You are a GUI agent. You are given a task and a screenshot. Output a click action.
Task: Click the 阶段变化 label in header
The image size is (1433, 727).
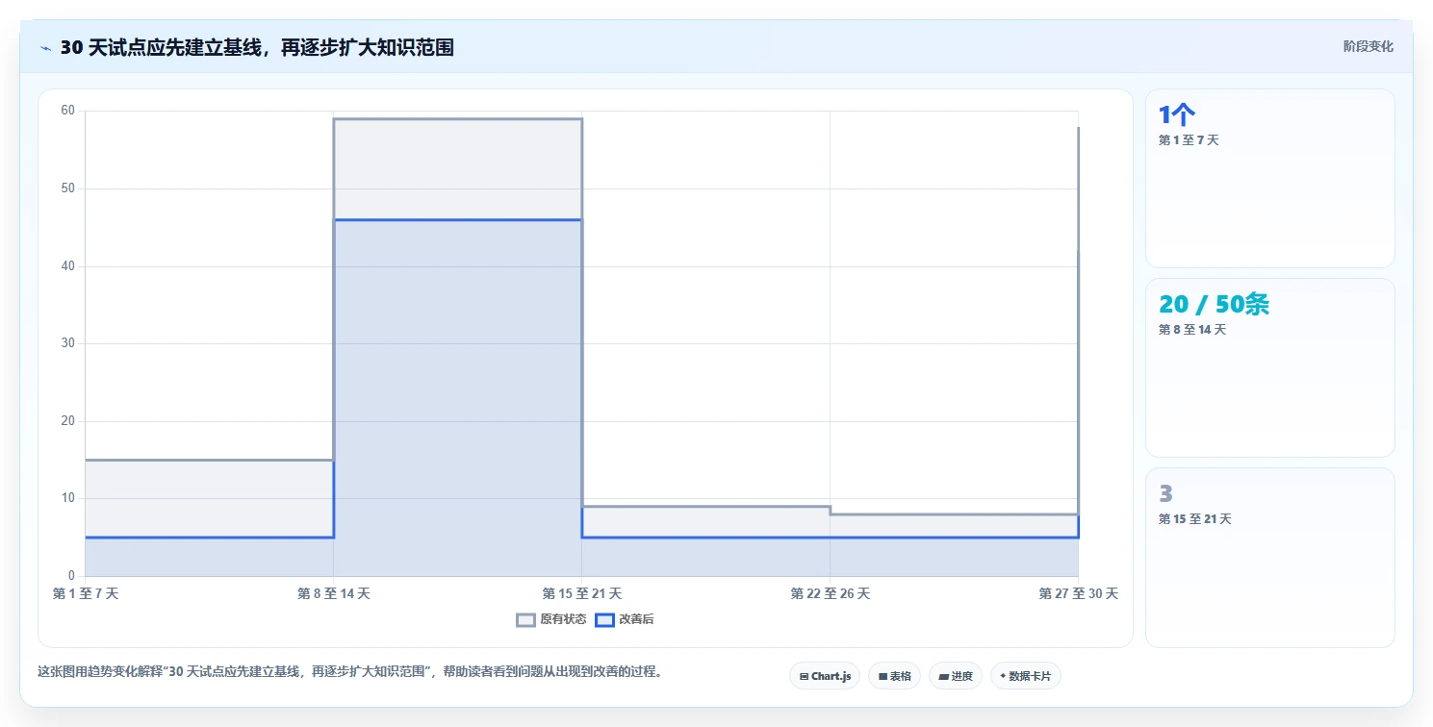1368,46
